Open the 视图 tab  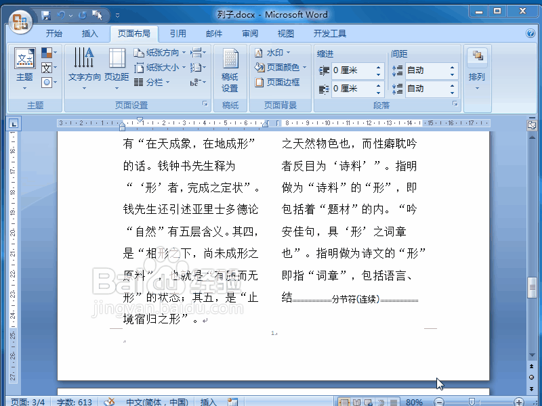(286, 33)
